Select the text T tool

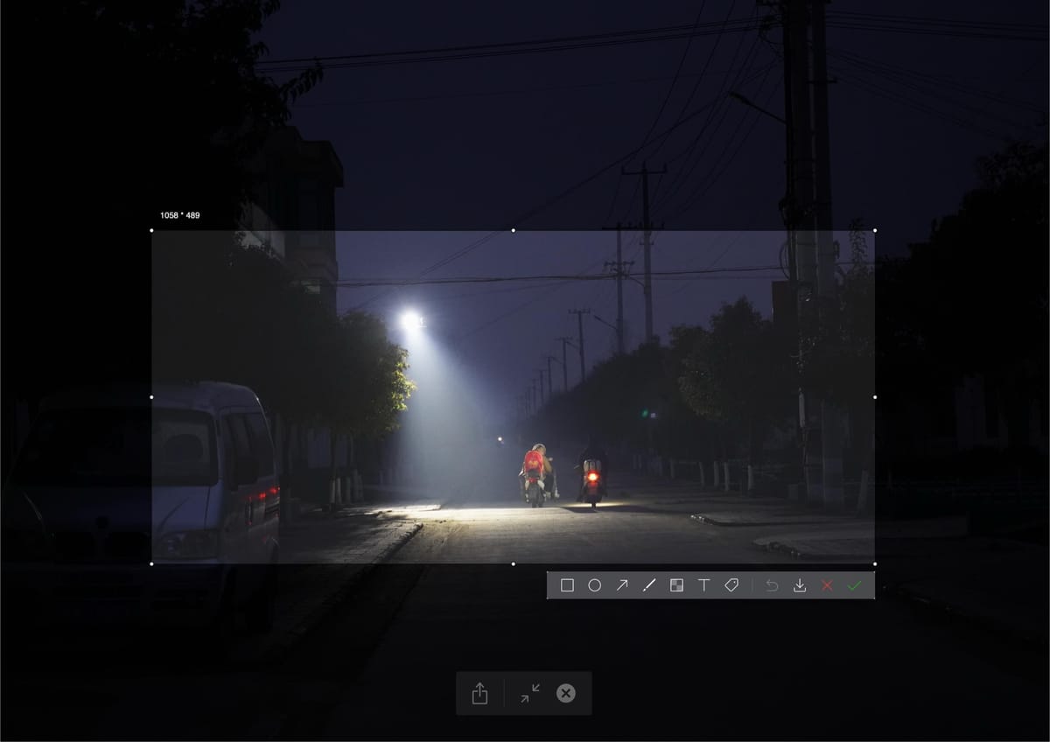click(x=703, y=585)
